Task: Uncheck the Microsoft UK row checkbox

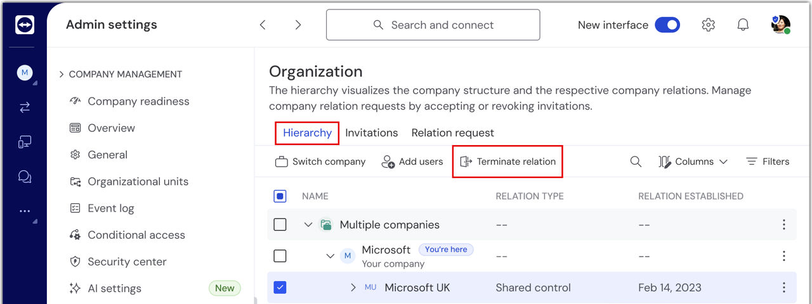Action: (280, 288)
